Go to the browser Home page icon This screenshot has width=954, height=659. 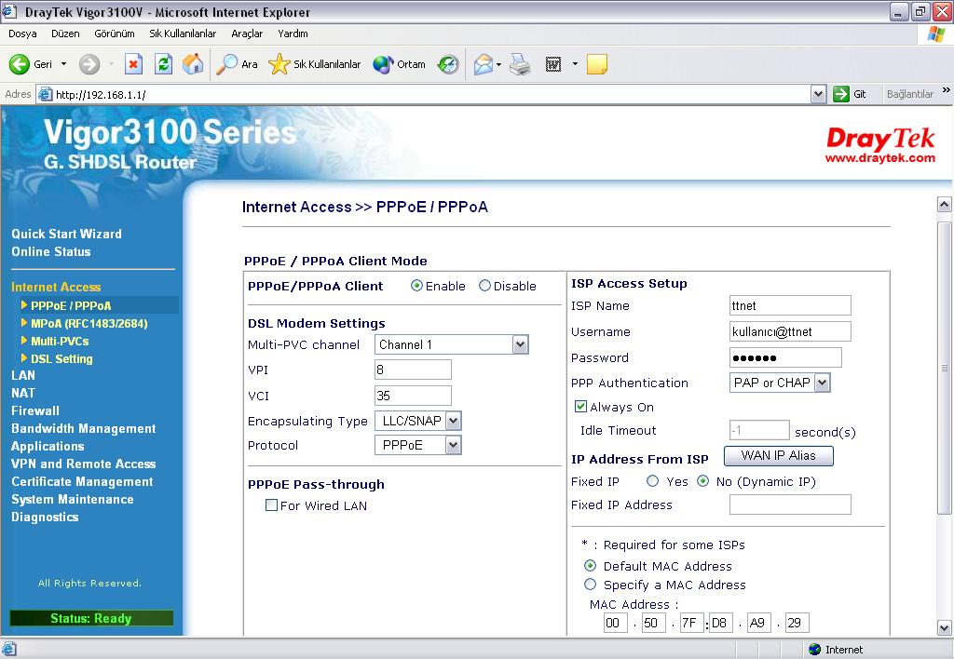193,64
